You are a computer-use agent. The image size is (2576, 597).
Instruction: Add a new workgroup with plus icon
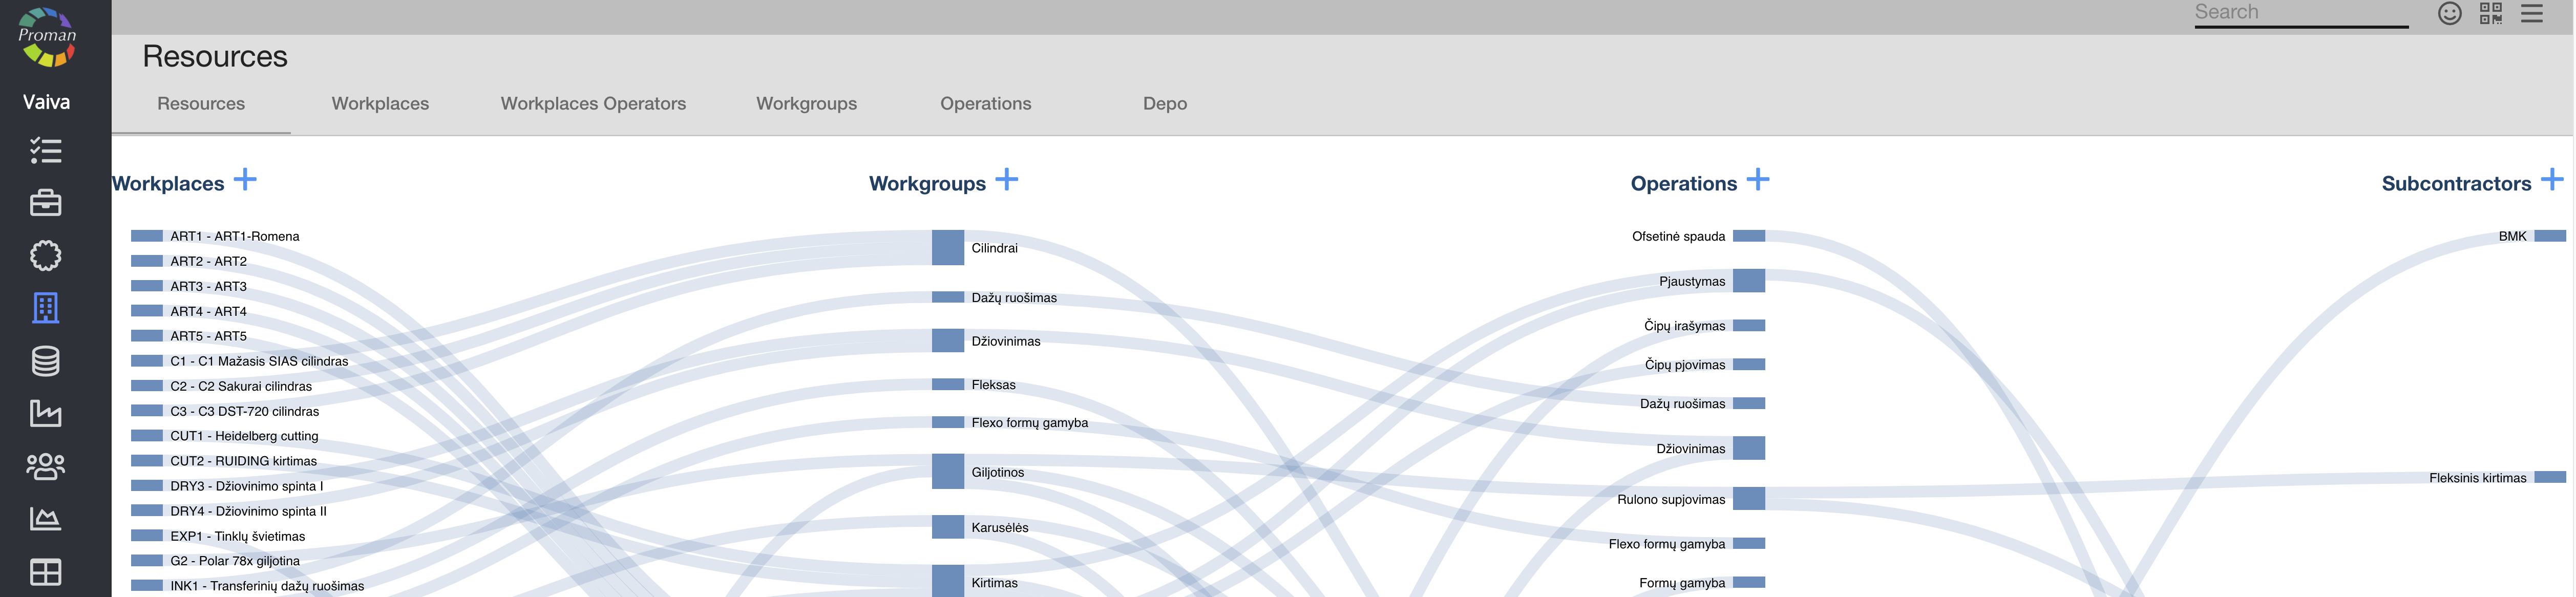tap(1007, 180)
